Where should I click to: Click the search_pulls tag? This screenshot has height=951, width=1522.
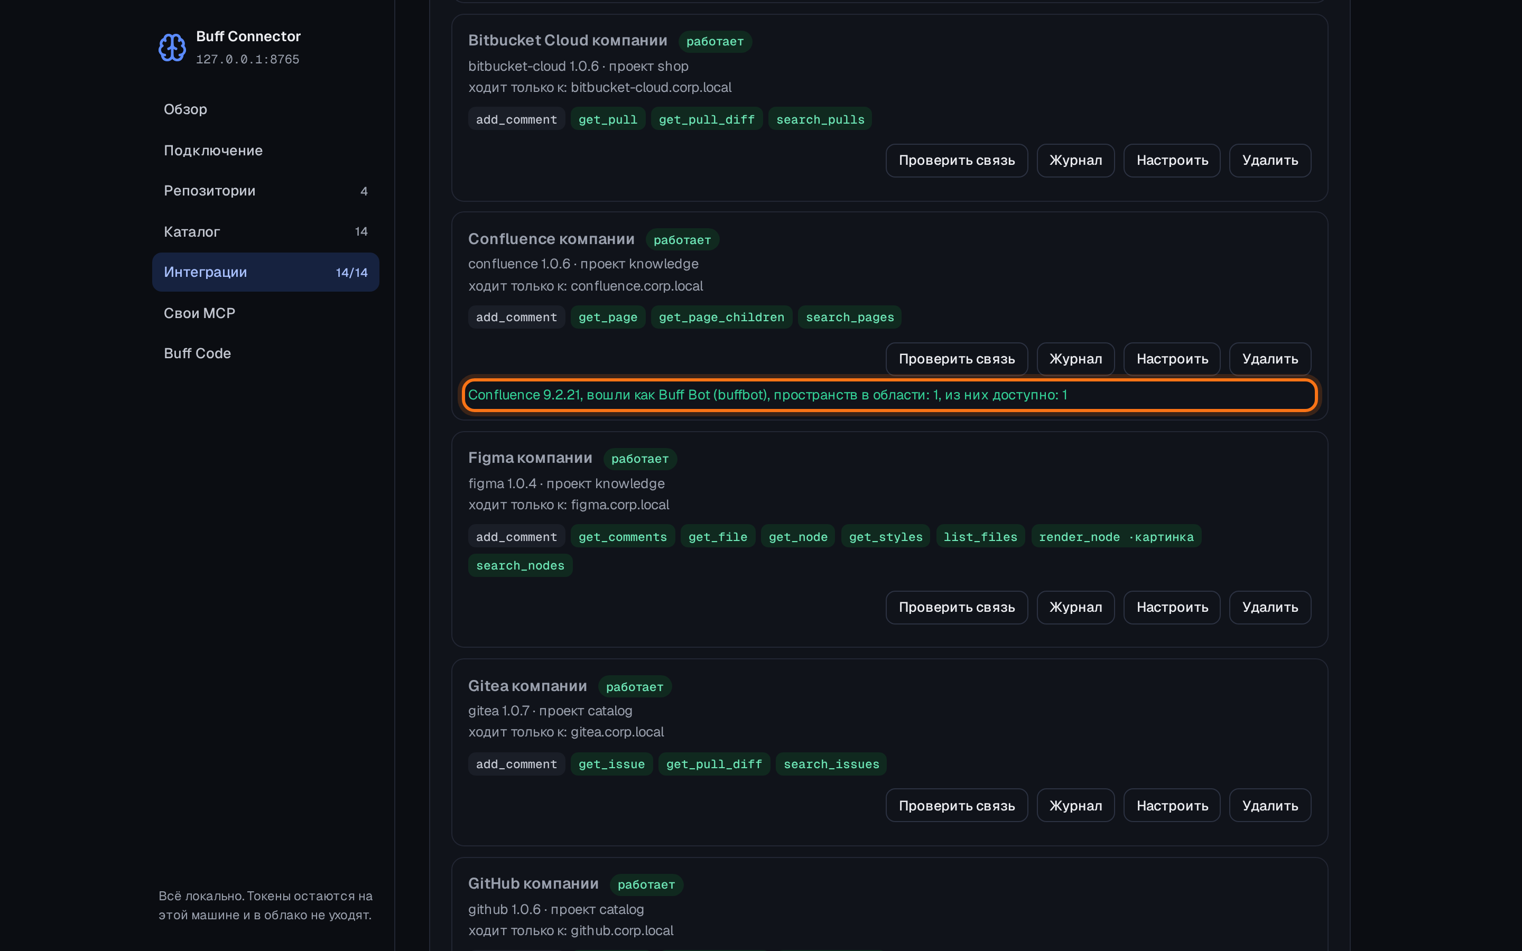coord(820,119)
